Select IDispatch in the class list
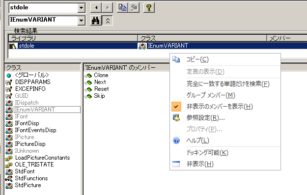The height and width of the screenshot is (195, 307). coord(27,103)
